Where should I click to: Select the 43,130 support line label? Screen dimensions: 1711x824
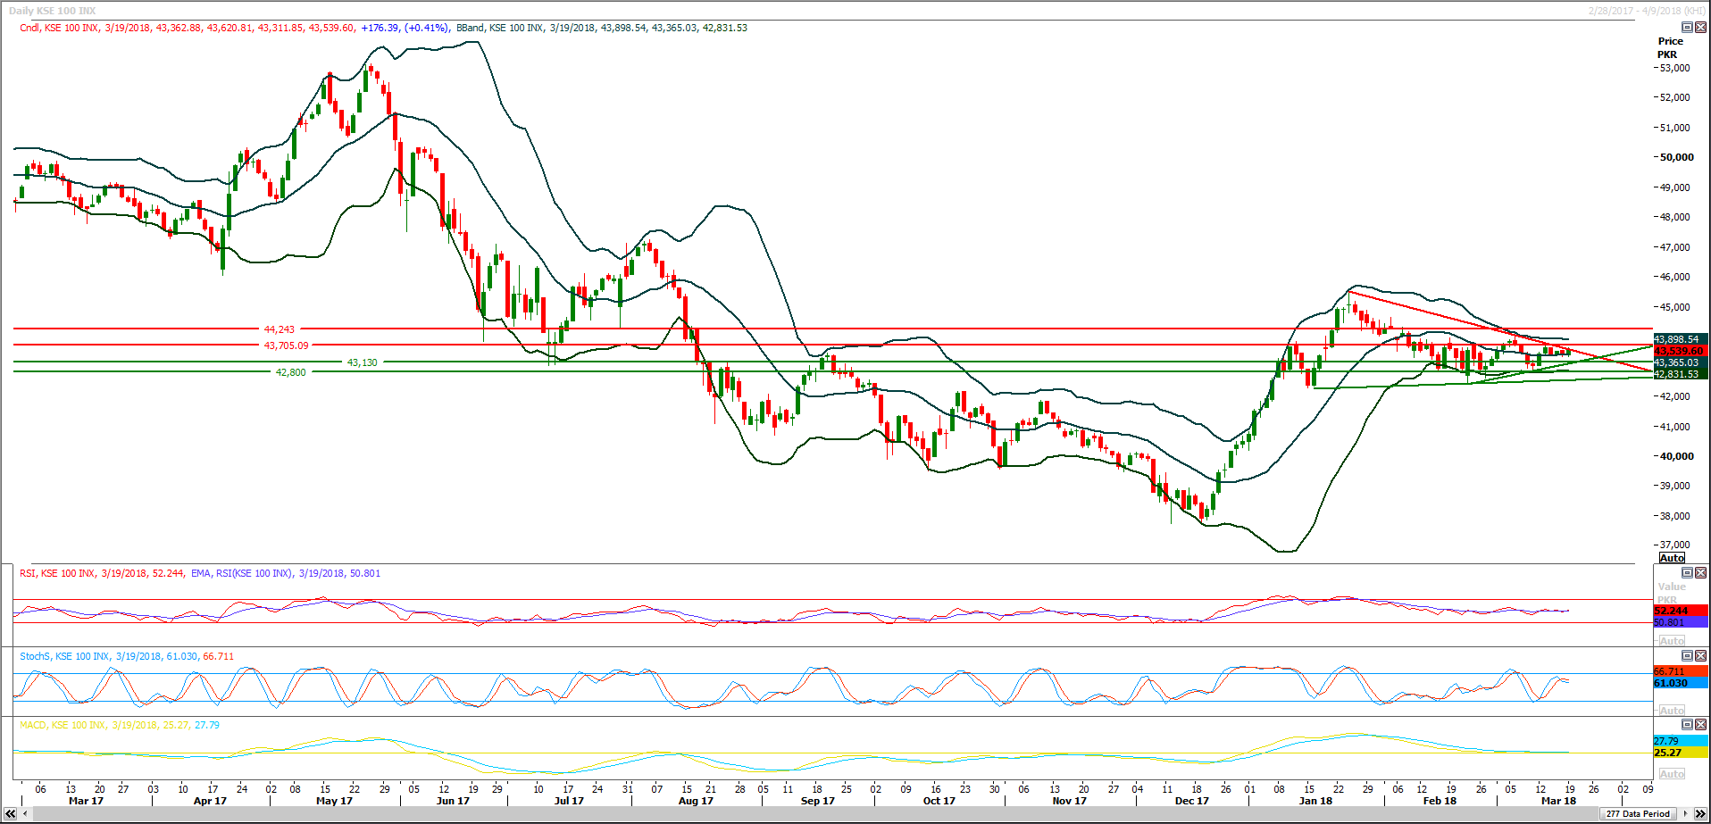point(362,362)
